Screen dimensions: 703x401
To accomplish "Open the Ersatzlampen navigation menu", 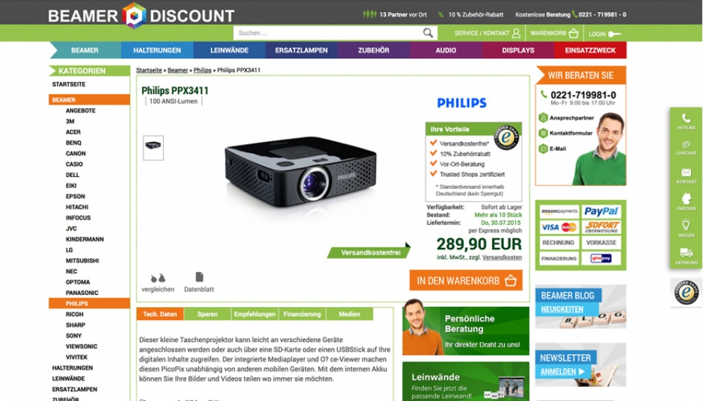I will (x=302, y=50).
